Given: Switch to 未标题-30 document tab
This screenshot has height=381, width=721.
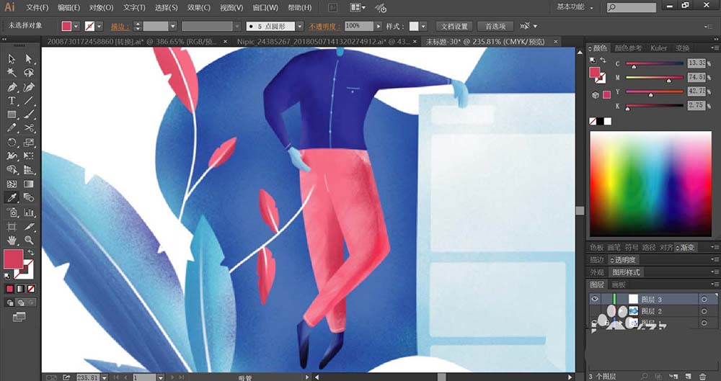Looking at the screenshot, I should (485, 42).
